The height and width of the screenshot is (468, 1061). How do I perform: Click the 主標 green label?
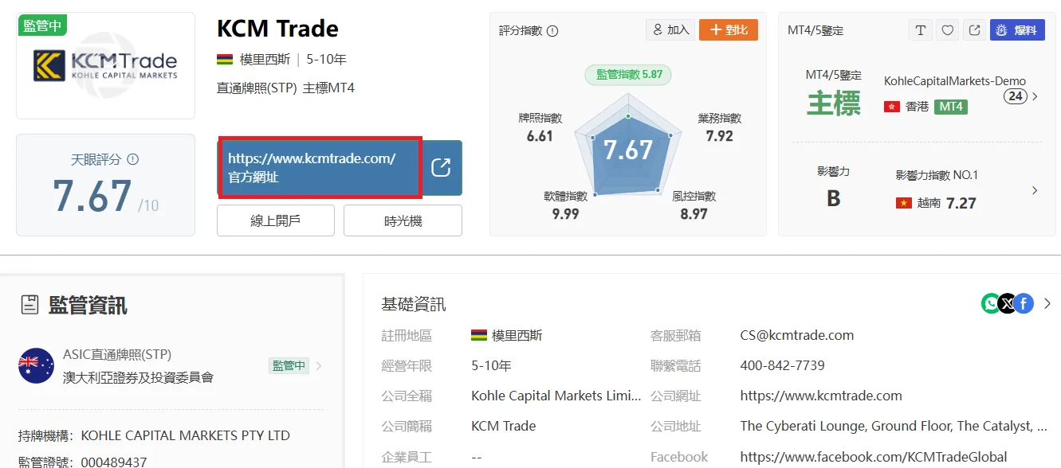pos(834,103)
